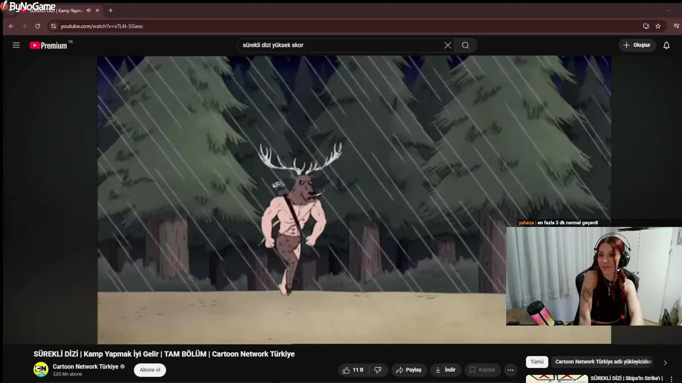
Task: Click the 3,85 Mn abone subscriber count
Action: click(67, 374)
